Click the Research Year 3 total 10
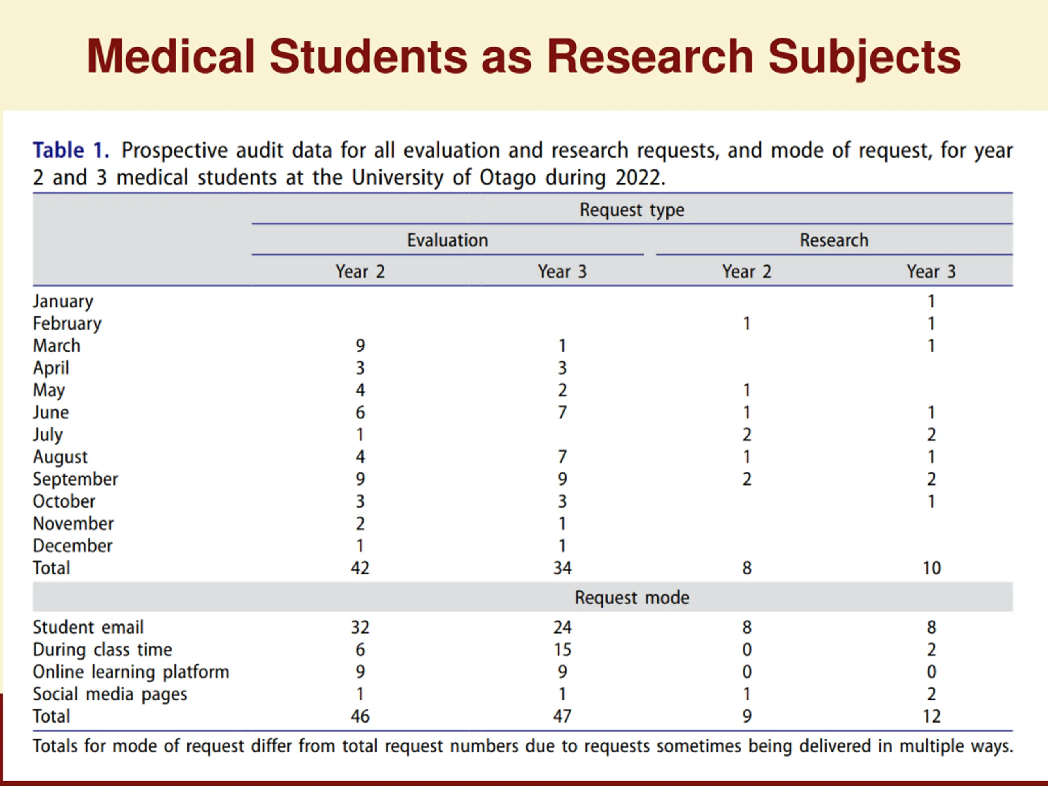Viewport: 1048px width, 786px height. pos(931,568)
